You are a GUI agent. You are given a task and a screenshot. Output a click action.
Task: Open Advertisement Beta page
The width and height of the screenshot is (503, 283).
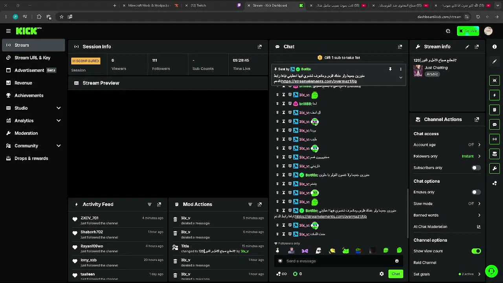coord(33,70)
